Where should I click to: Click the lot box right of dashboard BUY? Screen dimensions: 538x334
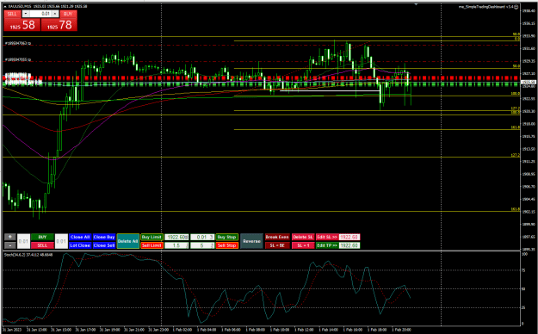click(61, 241)
